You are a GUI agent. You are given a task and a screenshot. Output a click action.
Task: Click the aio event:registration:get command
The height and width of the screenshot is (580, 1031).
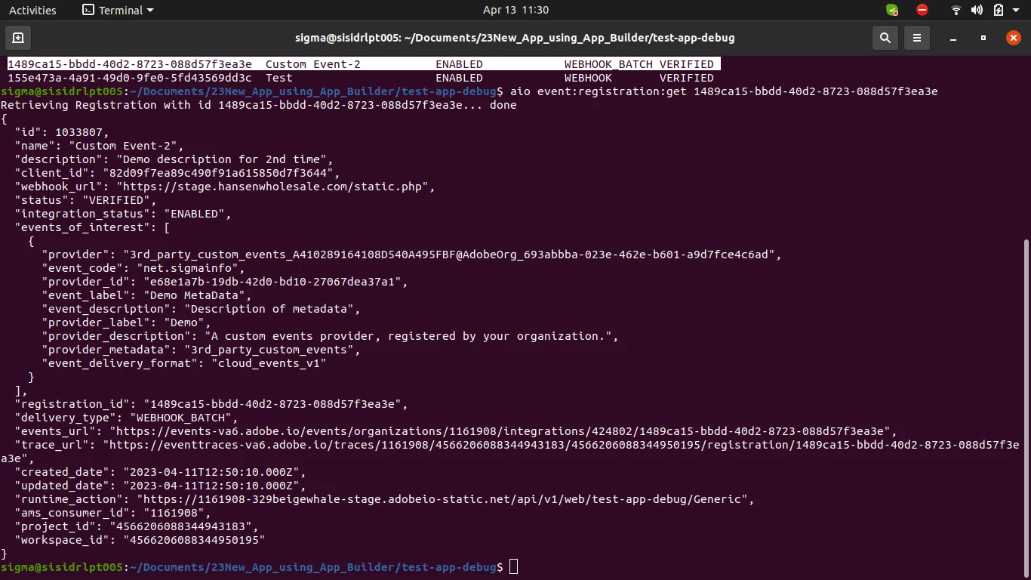[x=724, y=91]
